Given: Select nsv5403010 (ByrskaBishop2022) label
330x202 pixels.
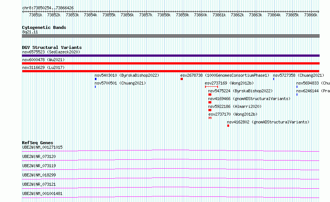Looking at the screenshot, I should tap(127, 75).
